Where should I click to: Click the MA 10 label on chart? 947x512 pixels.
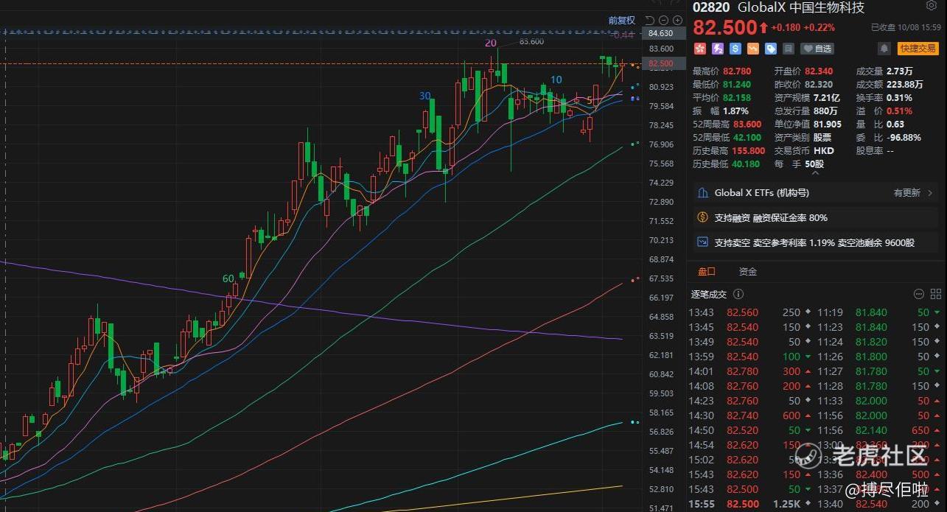(556, 80)
